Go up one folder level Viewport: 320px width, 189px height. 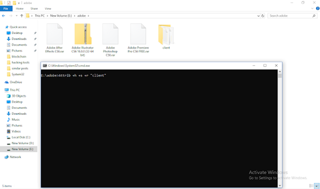(x=22, y=16)
